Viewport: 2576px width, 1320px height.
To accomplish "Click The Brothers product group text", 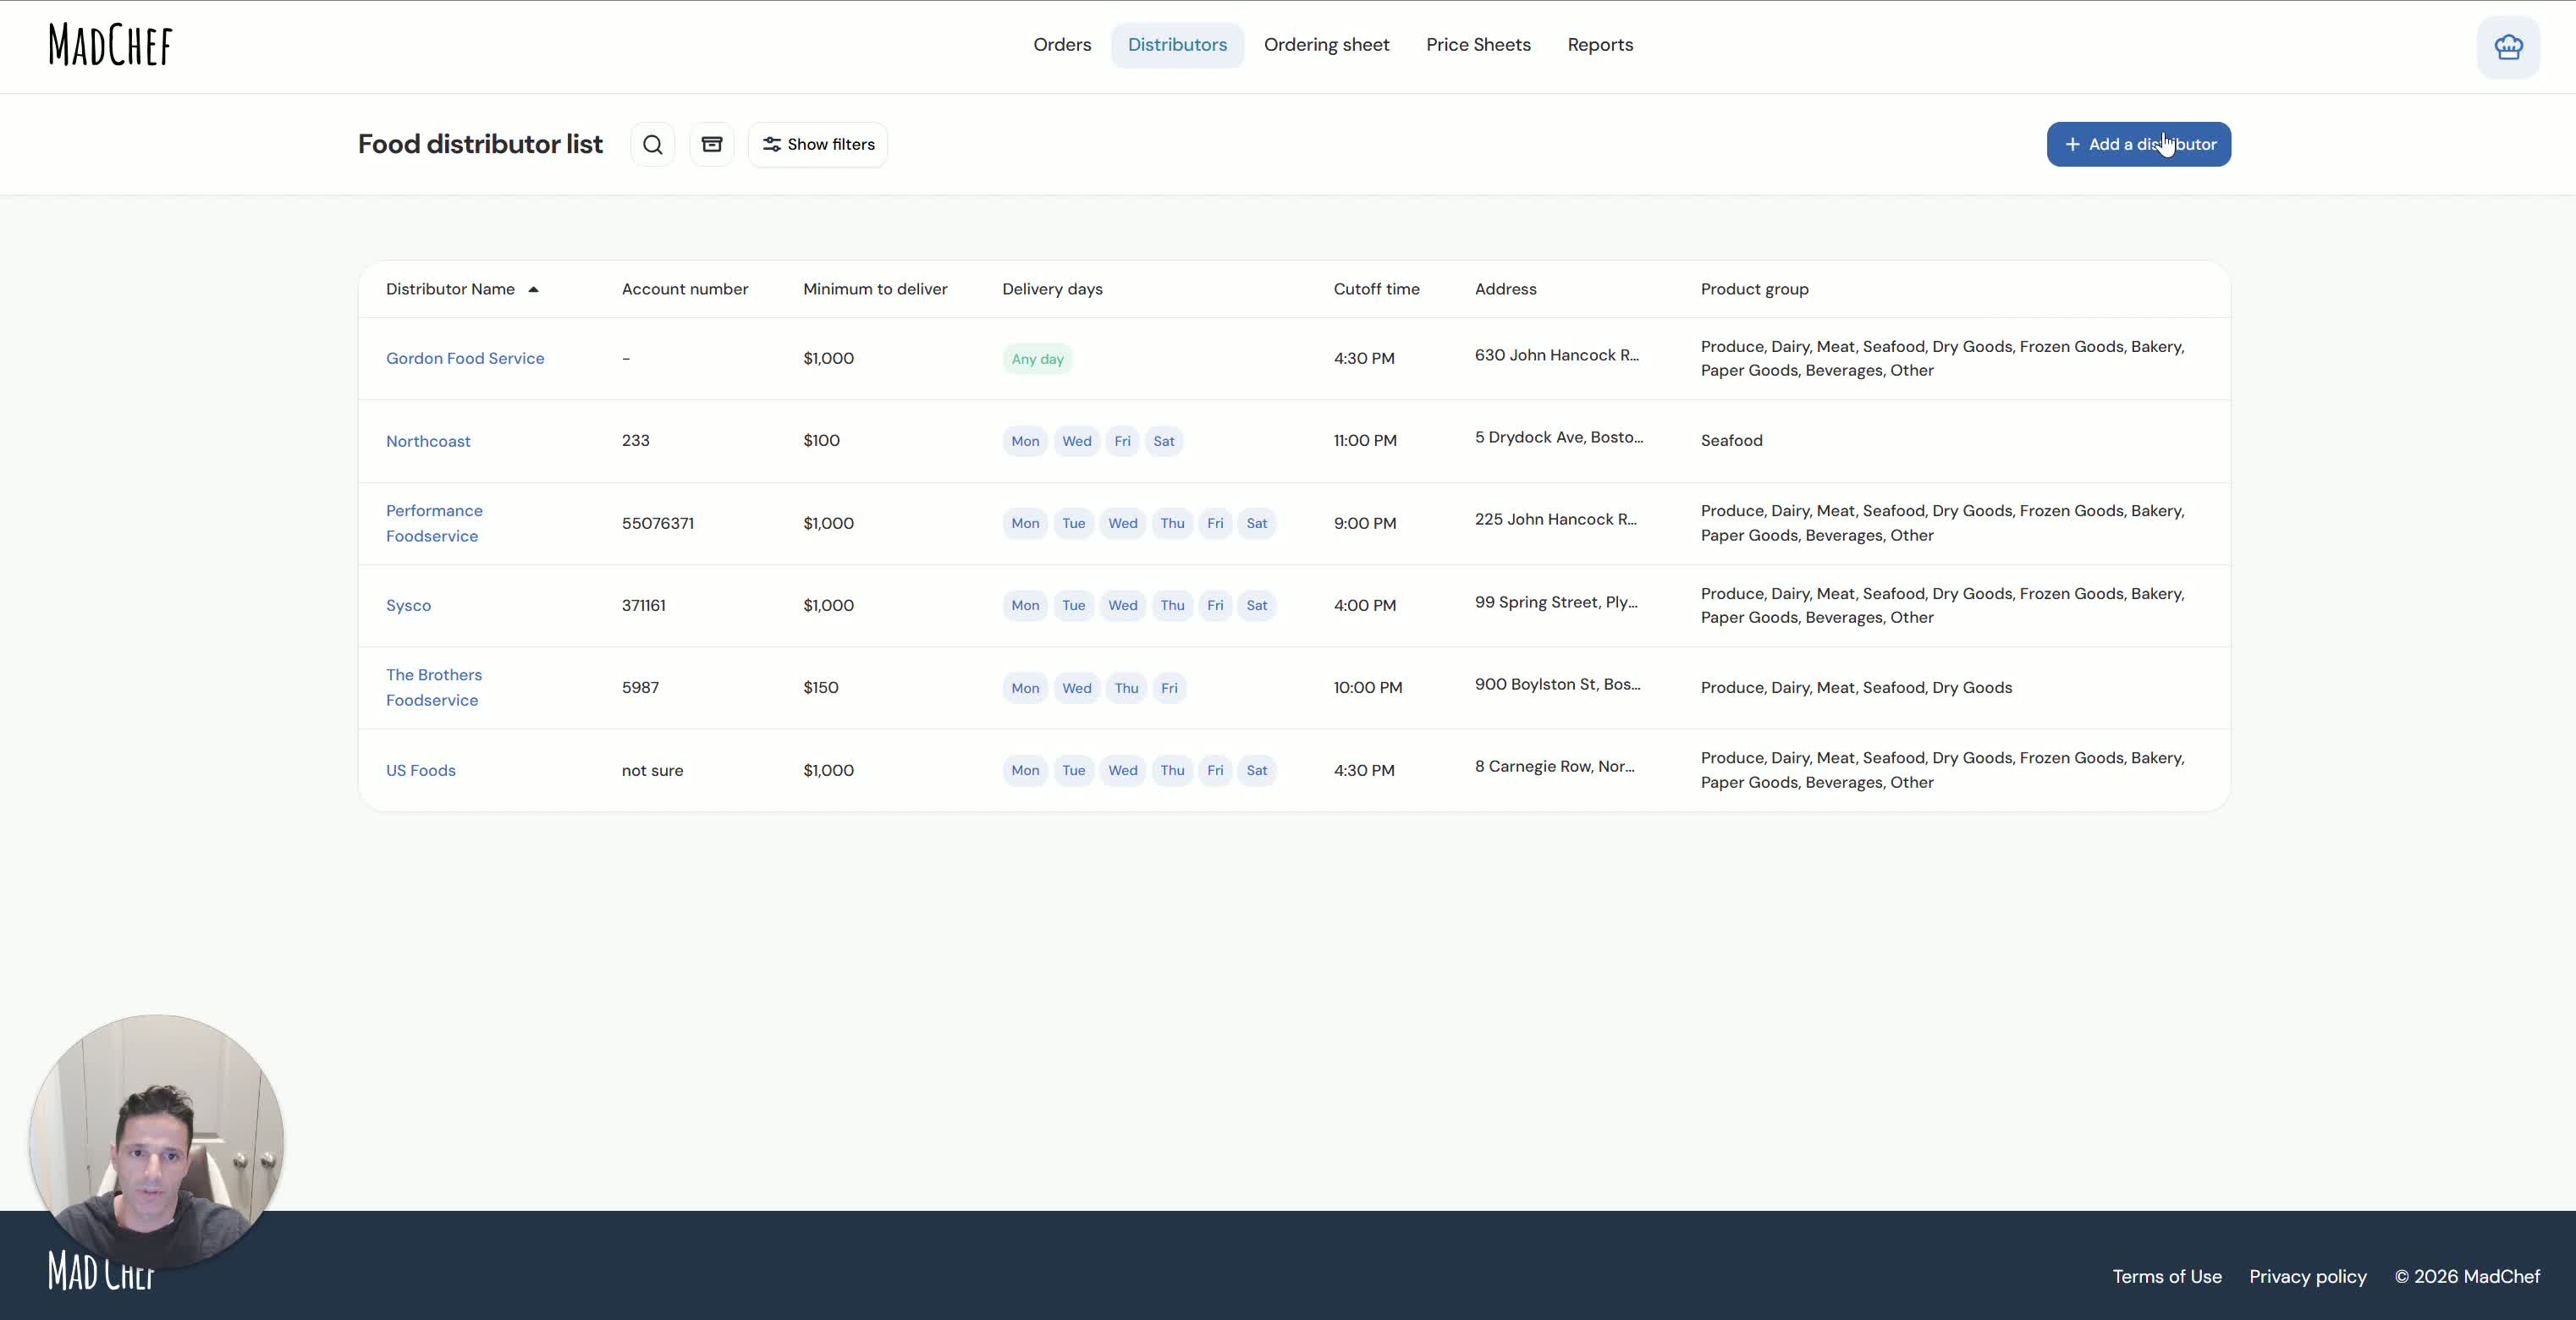I will coord(1856,688).
